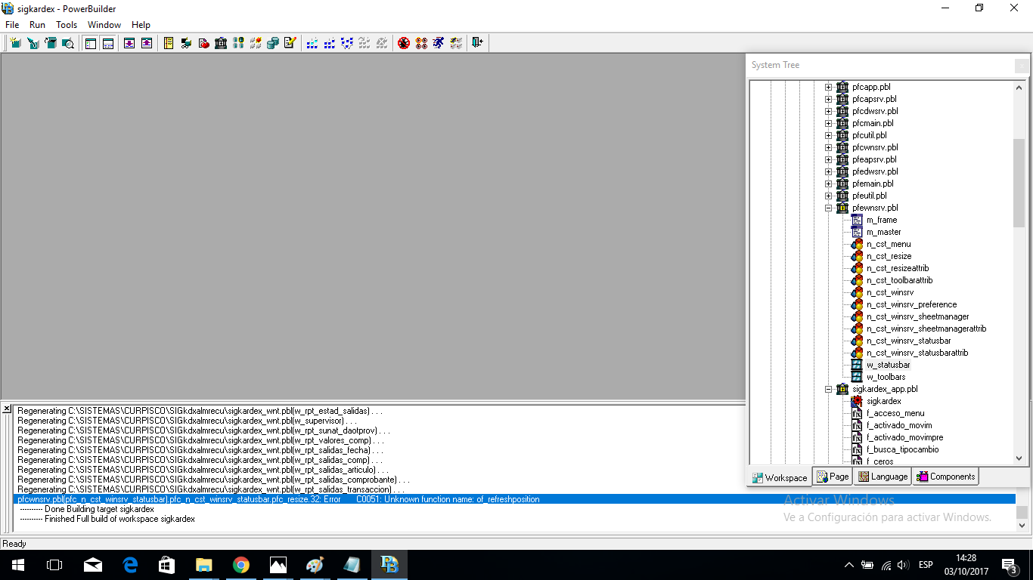Open the Clip window icon
This screenshot has height=580, width=1033.
203,43
